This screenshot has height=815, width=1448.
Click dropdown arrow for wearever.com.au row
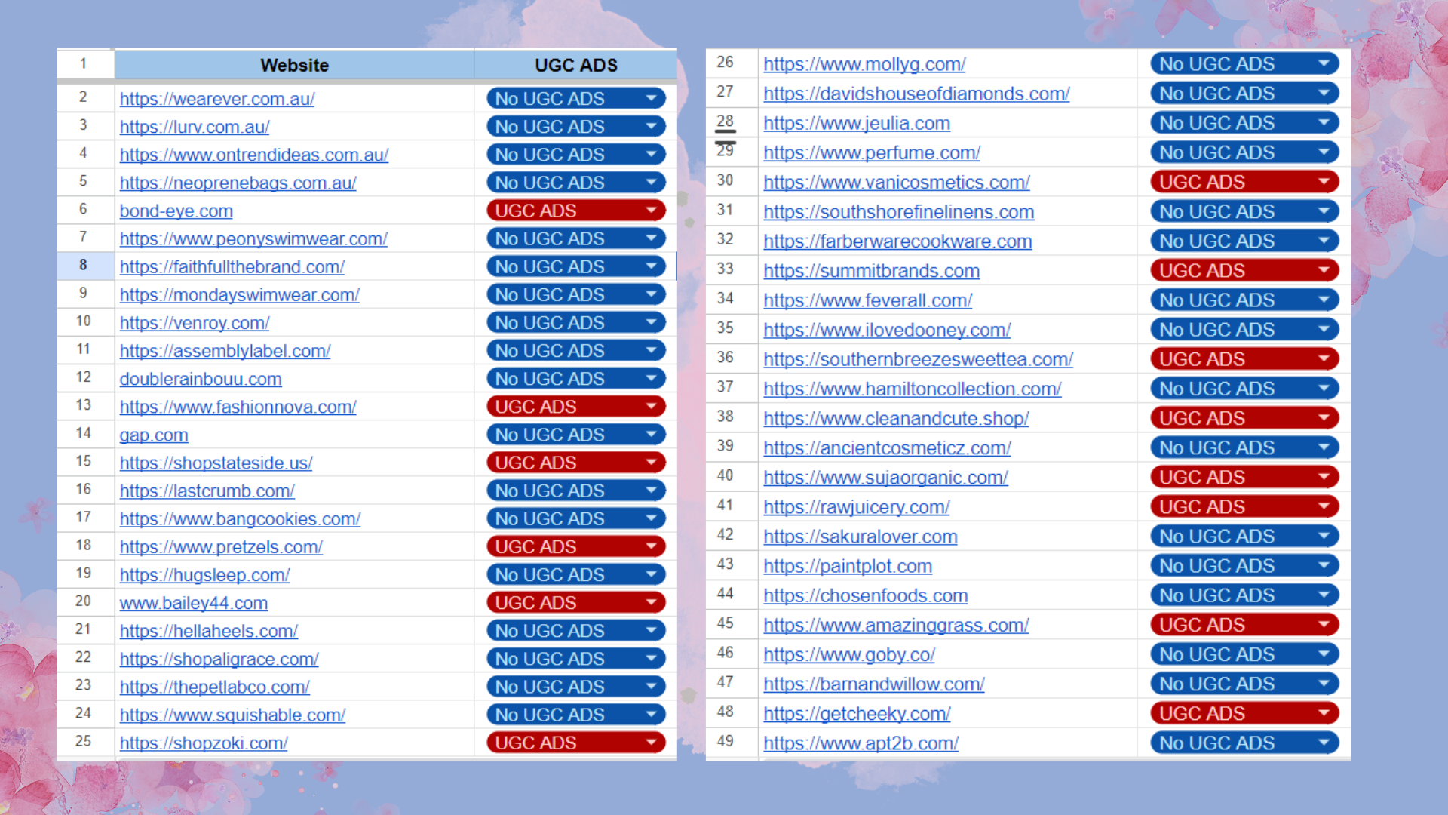651,99
